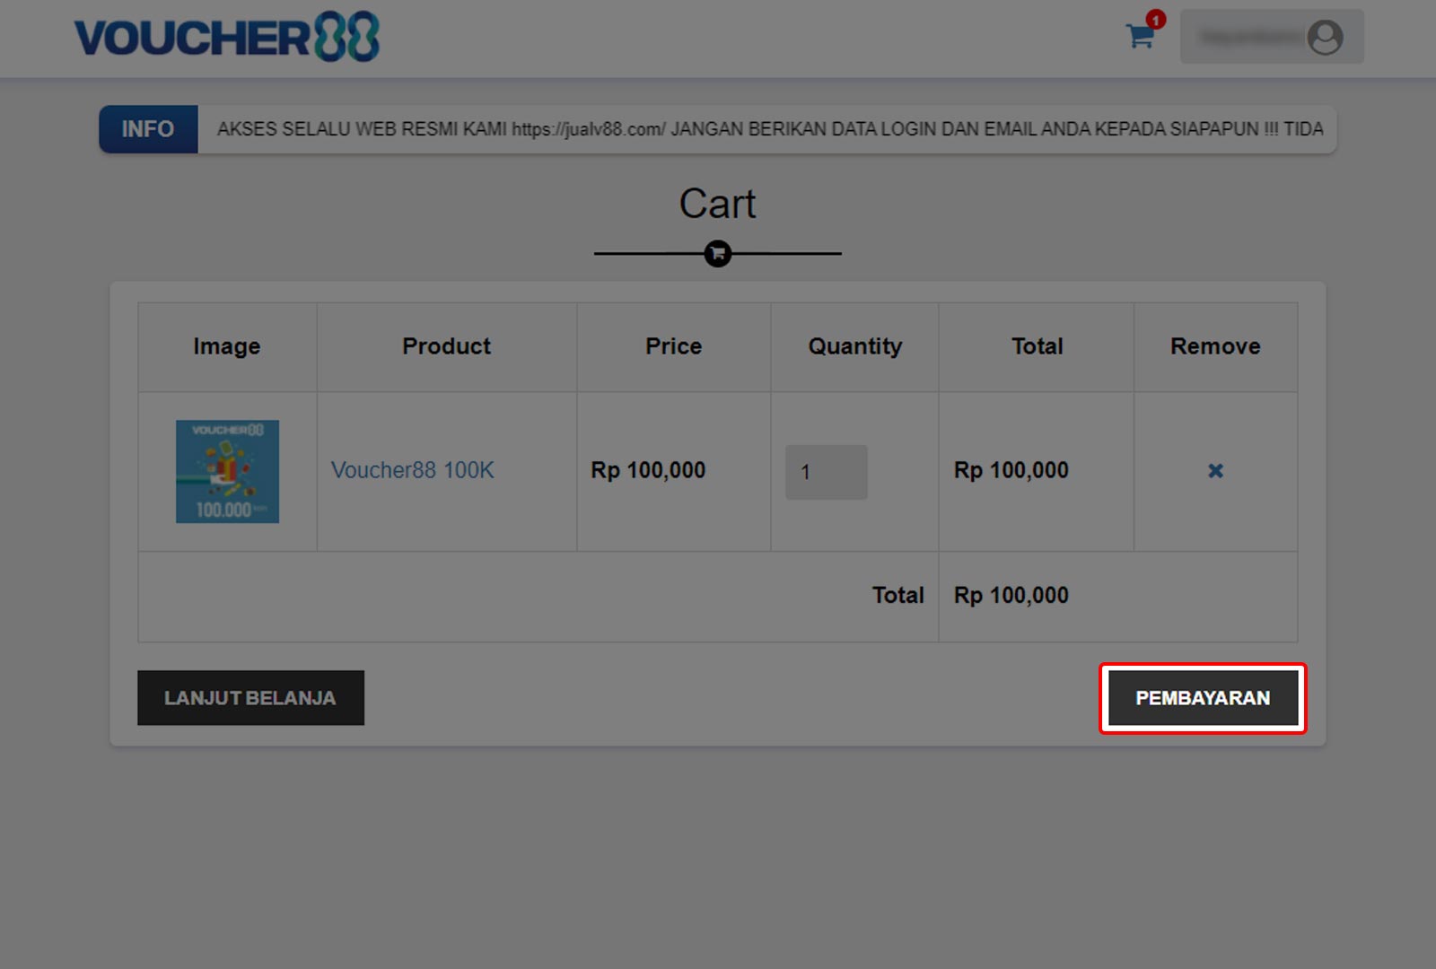The width and height of the screenshot is (1436, 969).
Task: Click the Cart page heading
Action: [x=717, y=204]
